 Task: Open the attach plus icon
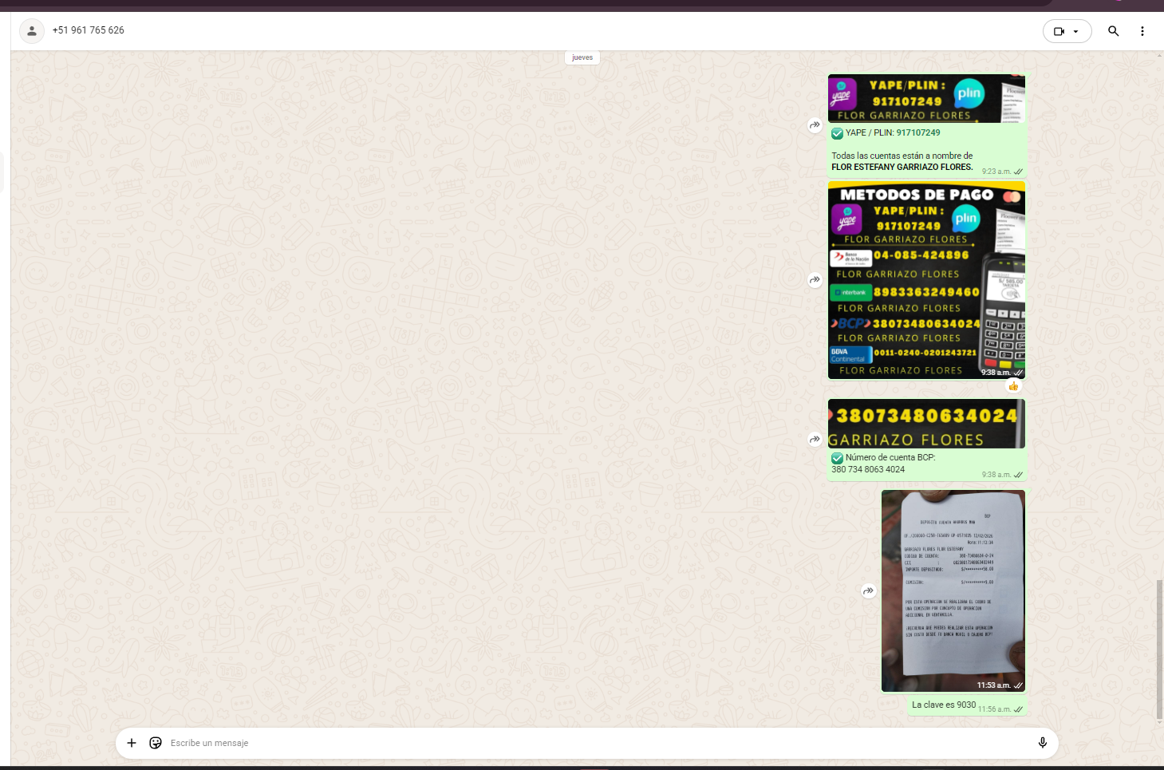pos(132,743)
